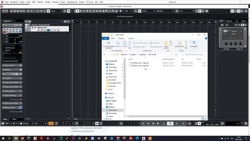The height and width of the screenshot is (141, 250).
Task: Toggle the global Solo S button
Action: [31, 11]
